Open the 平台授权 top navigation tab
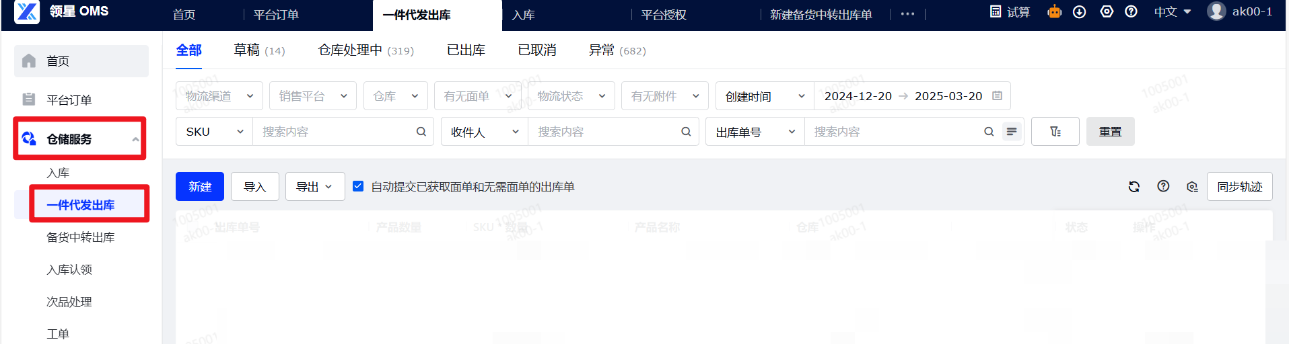Screen dimensions: 1289x344 (x=663, y=15)
